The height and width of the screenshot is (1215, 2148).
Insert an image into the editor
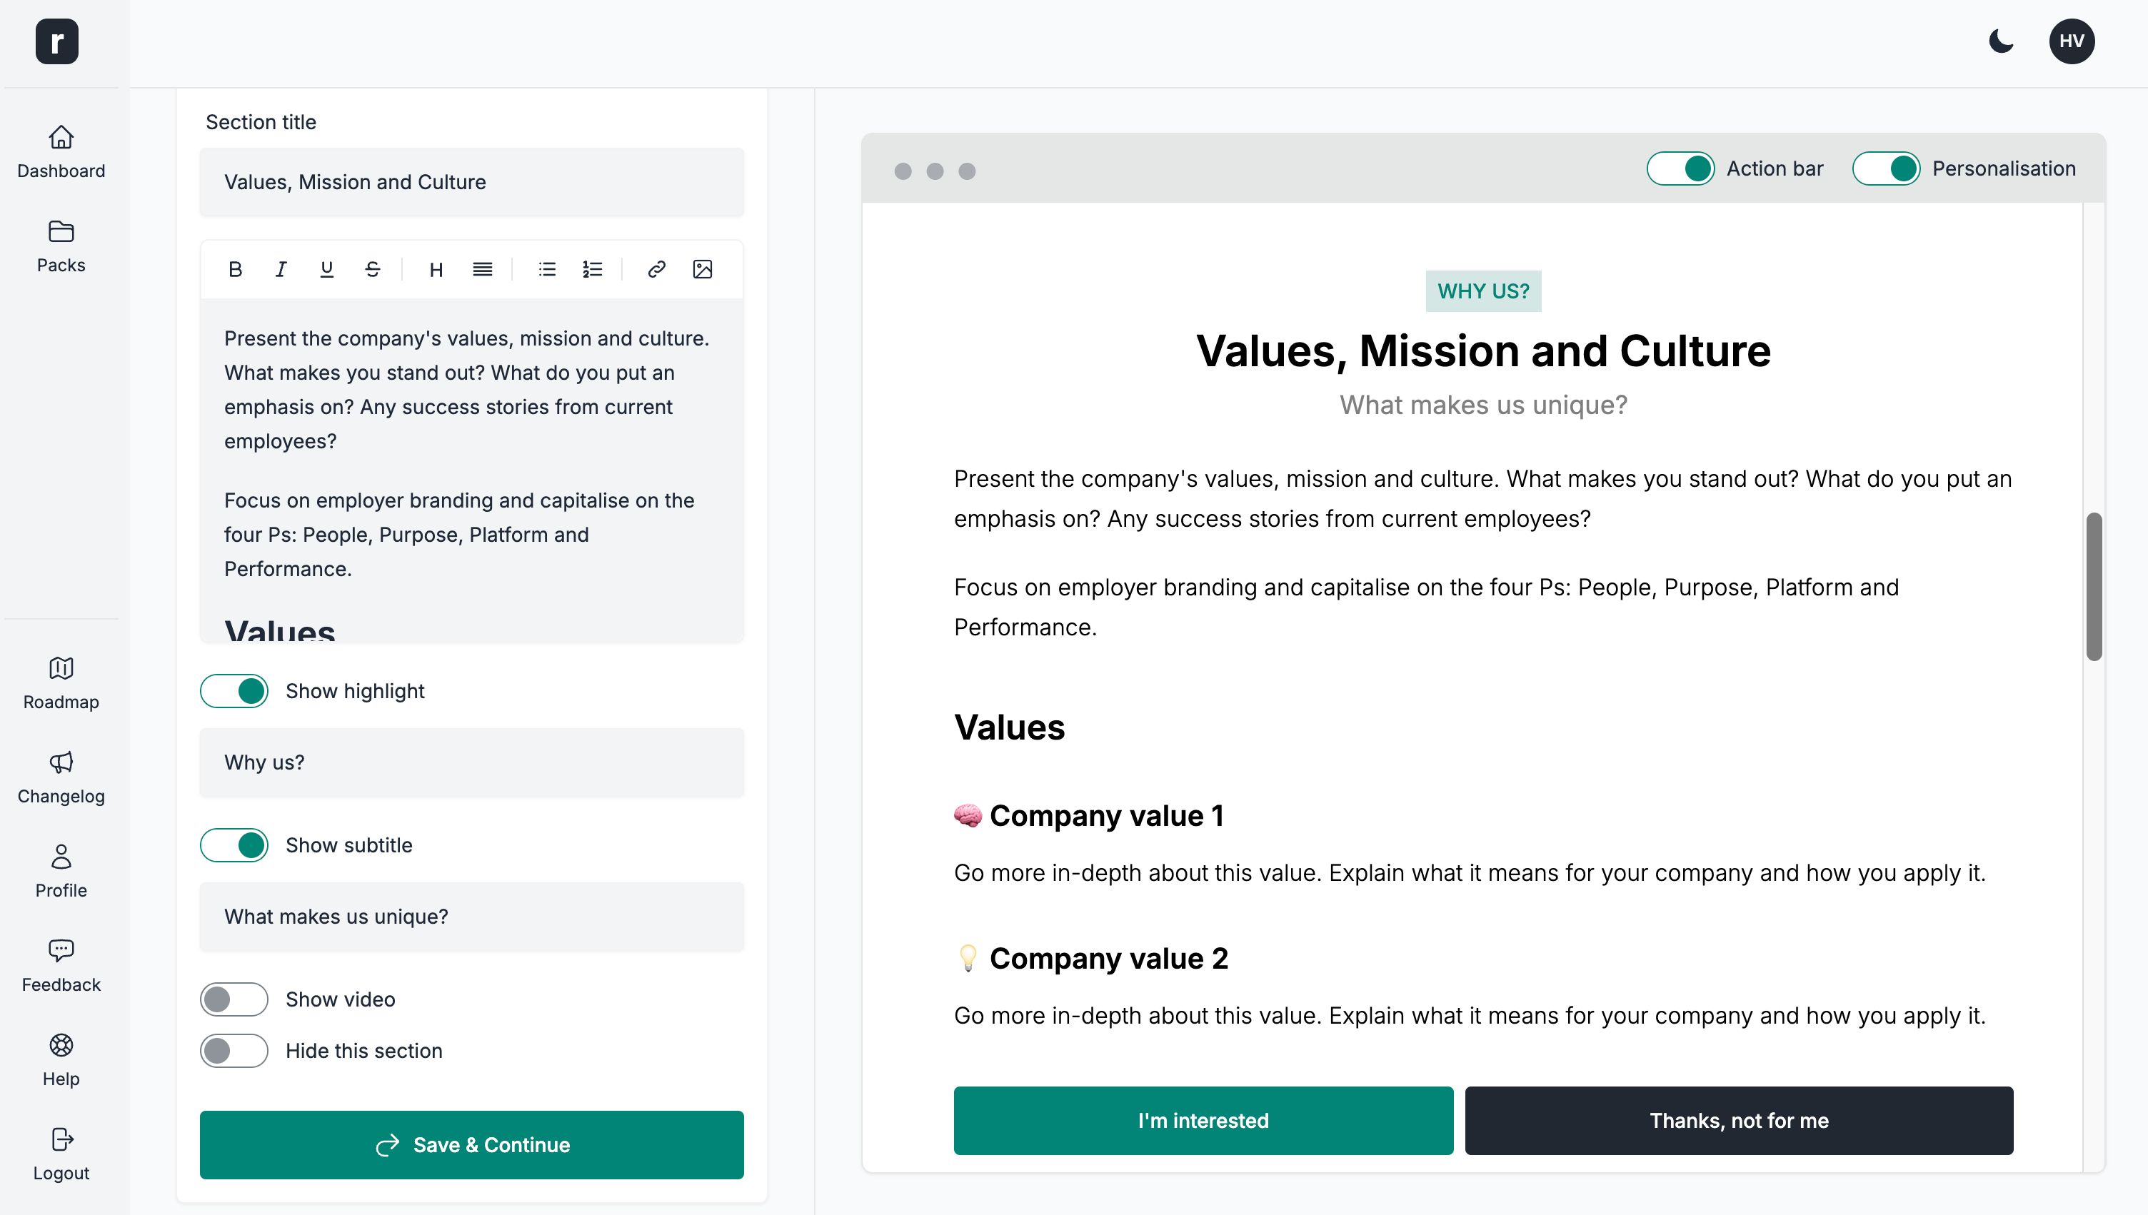pyautogui.click(x=702, y=268)
